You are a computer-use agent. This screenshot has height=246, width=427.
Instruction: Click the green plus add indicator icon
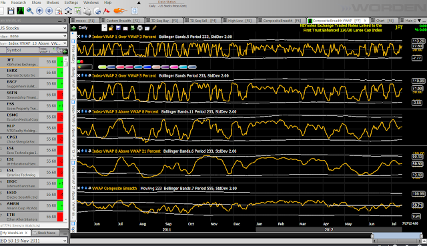pyautogui.click(x=74, y=28)
